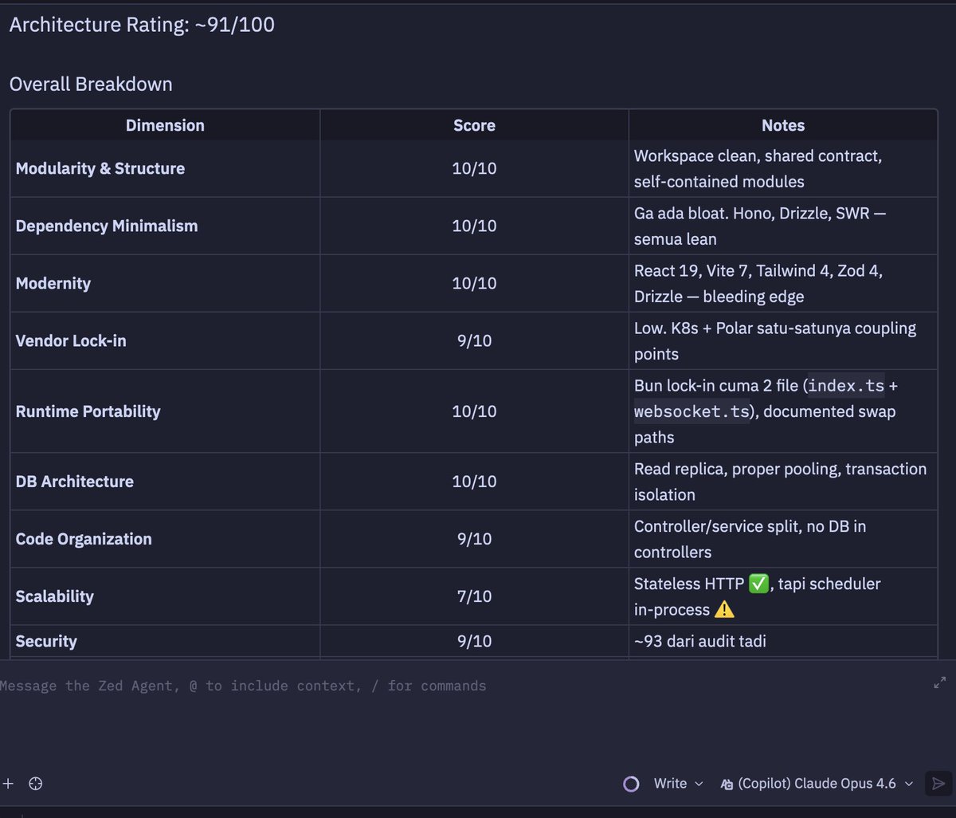The height and width of the screenshot is (818, 956).
Task: Click the warning emoji in Scalability notes
Action: [724, 610]
